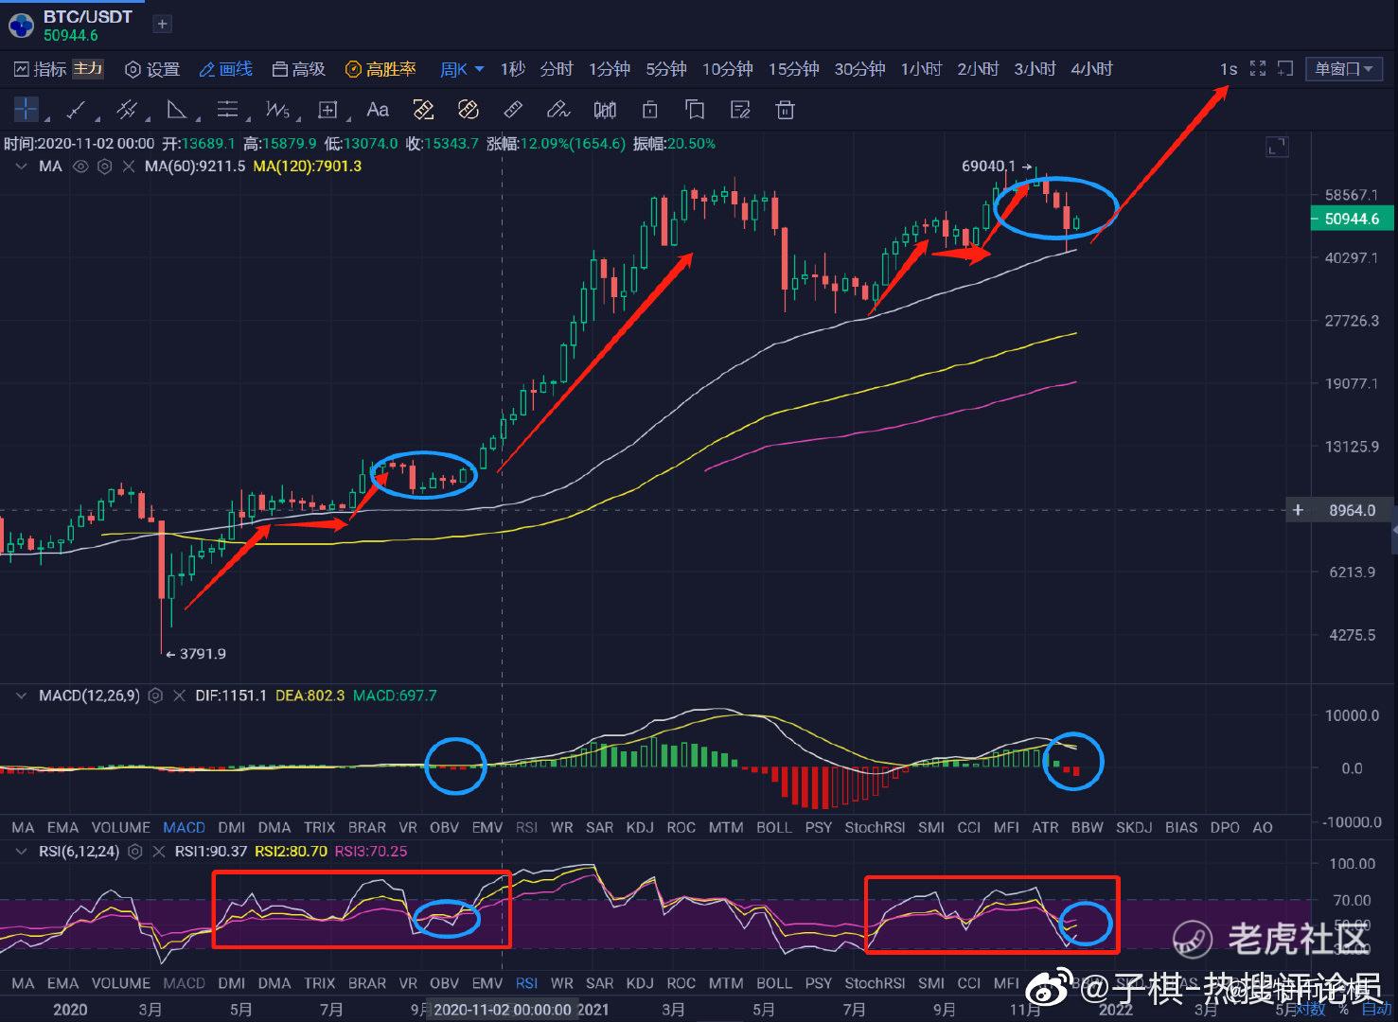Expand the main chart panel corner icon
Image resolution: width=1398 pixels, height=1022 pixels.
coord(1277,147)
